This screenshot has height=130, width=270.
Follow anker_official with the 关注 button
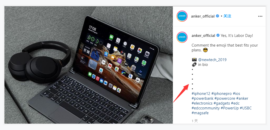[227, 16]
